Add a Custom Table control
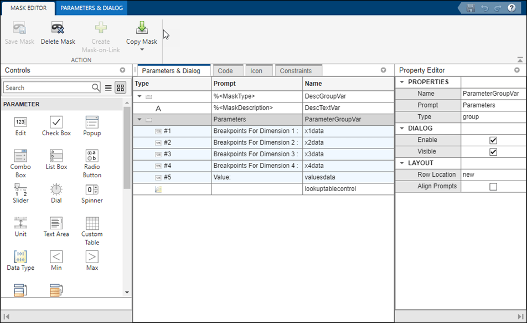Screen dimensions: 527x323 92,223
